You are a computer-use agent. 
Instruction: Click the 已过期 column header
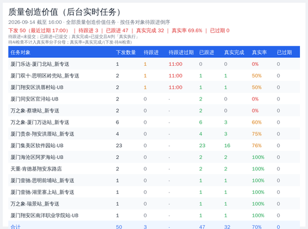pyautogui.click(x=285, y=52)
